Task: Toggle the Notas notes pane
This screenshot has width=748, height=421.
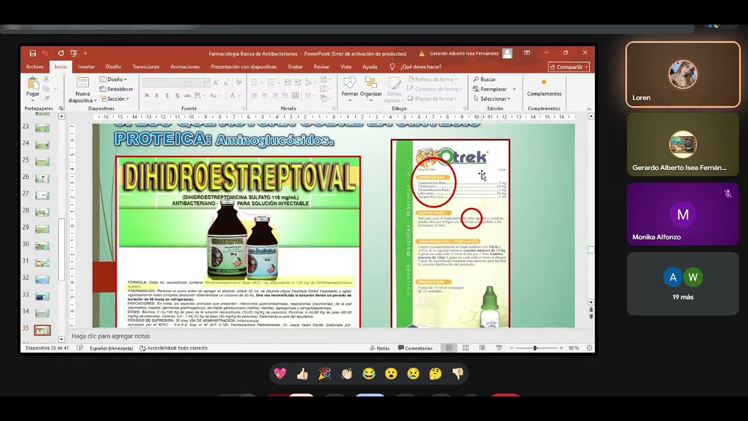Action: [380, 348]
